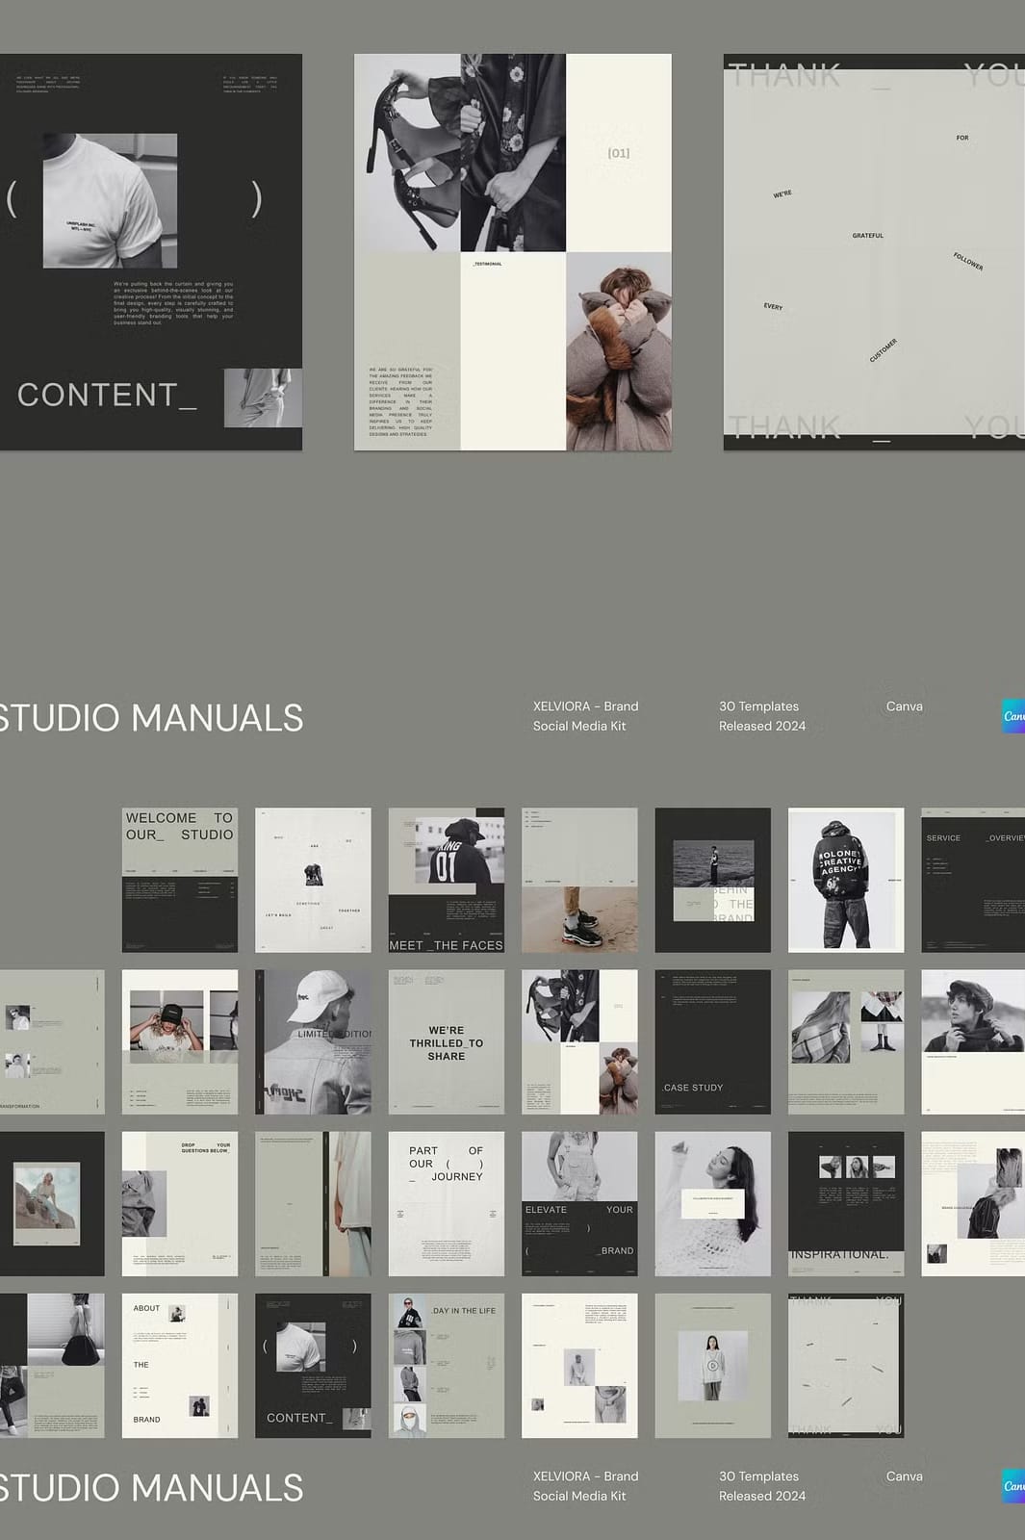
Task: Open the template with black handbag photo
Action: (52, 1366)
